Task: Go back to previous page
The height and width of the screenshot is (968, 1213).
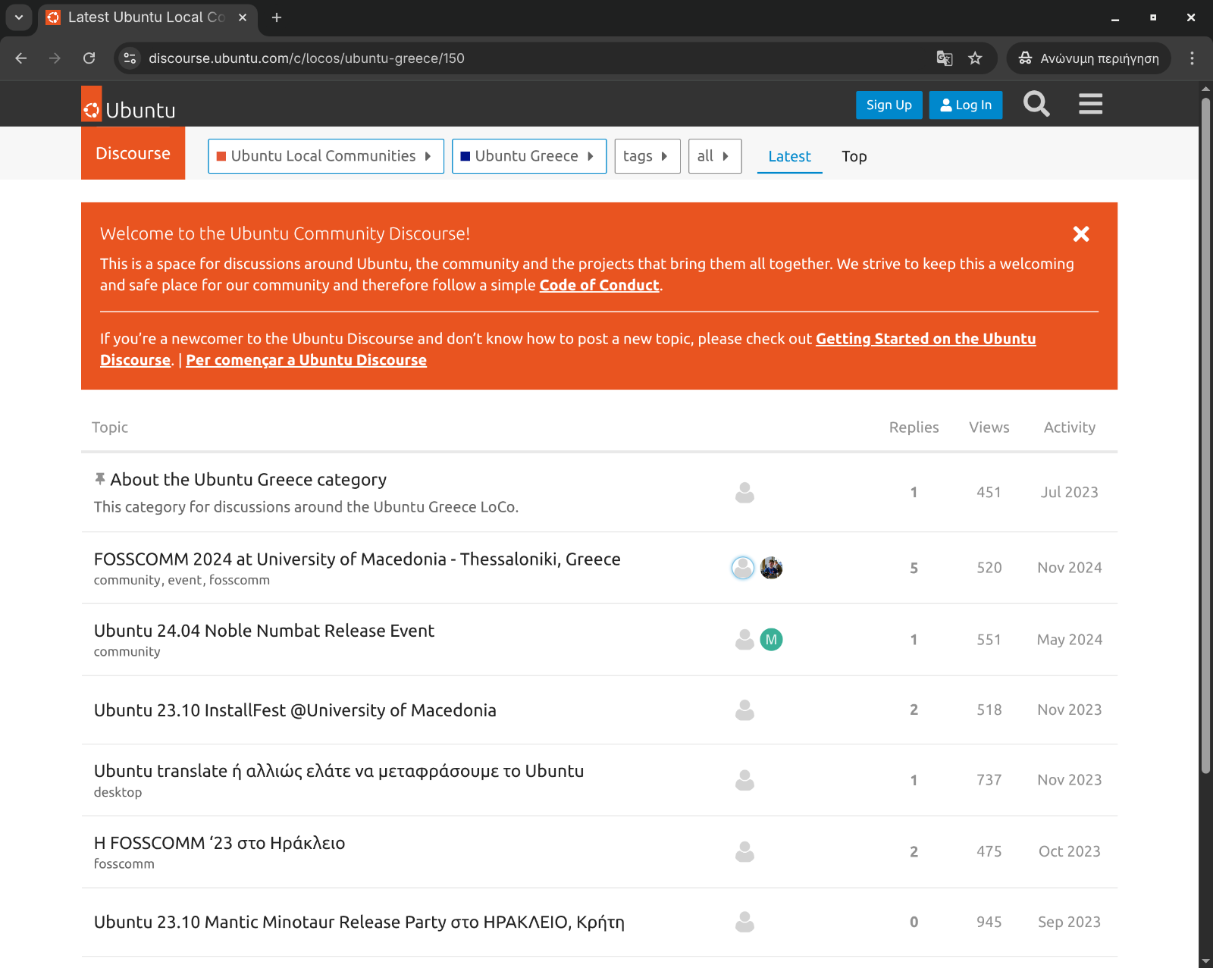Action: [21, 58]
